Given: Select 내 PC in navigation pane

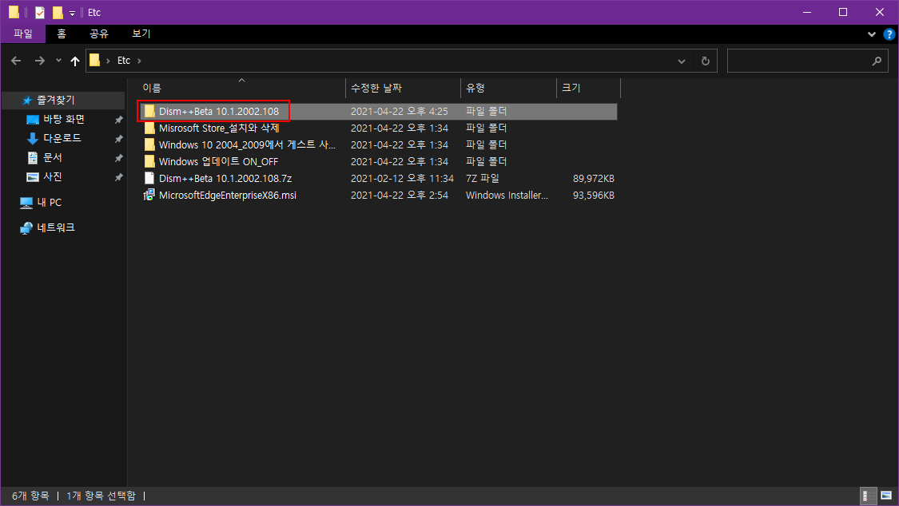Looking at the screenshot, I should click(49, 202).
